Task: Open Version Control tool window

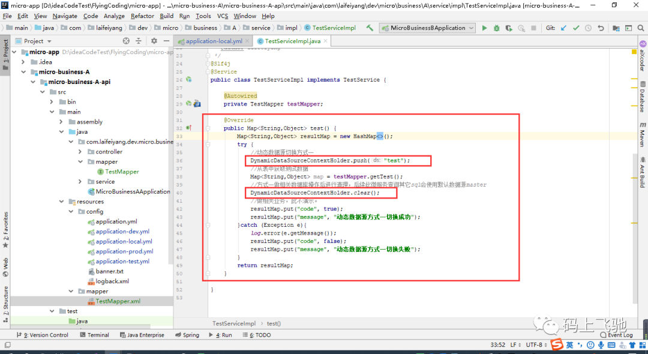Action: tap(43, 335)
